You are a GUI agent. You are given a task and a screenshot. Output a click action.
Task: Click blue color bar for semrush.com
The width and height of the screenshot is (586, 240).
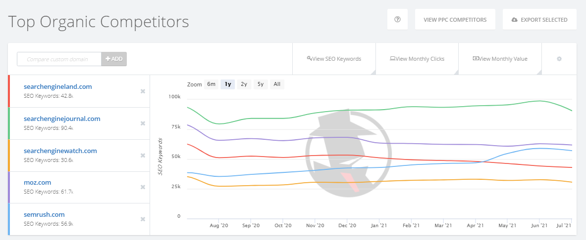pyautogui.click(x=9, y=219)
